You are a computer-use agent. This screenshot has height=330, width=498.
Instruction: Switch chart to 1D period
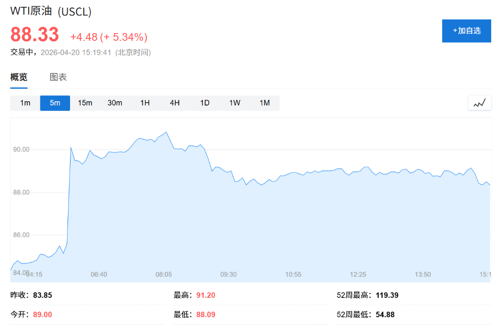tap(205, 103)
